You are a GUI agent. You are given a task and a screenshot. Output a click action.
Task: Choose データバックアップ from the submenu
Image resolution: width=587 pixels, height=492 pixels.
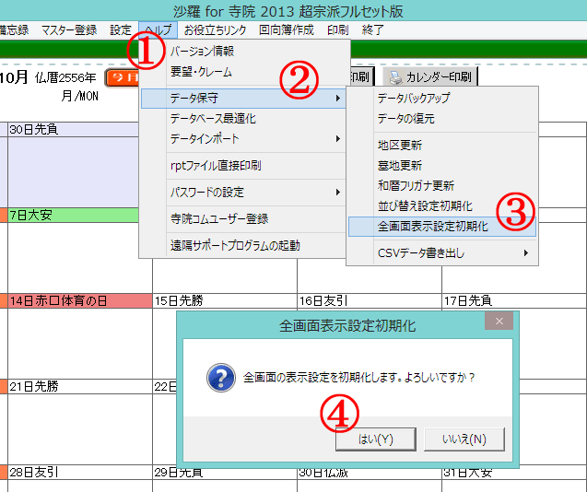(414, 98)
